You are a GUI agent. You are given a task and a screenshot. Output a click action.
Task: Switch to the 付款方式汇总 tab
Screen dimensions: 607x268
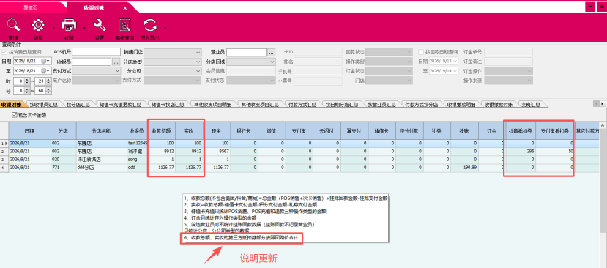(302, 105)
